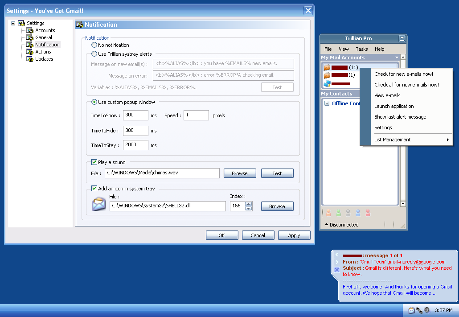The image size is (459, 317).
Task: Select the blue MSN-style mail account icon
Action: (x=327, y=83)
